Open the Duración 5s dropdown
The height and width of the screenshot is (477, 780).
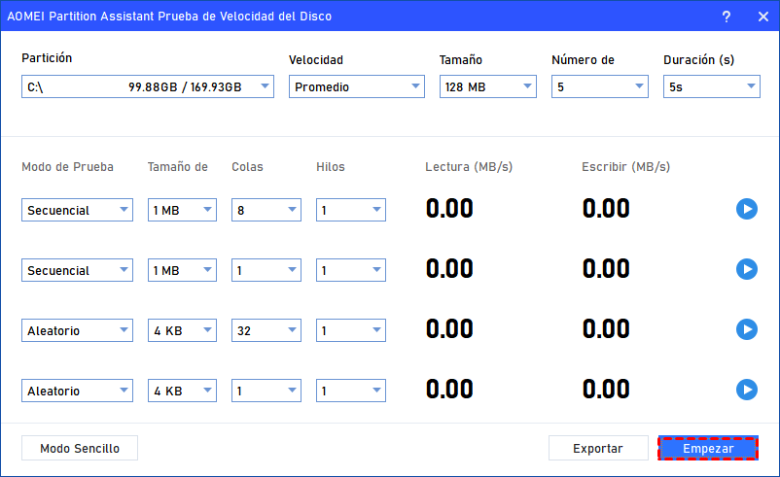[x=711, y=87]
